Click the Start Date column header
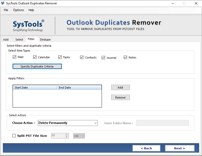This screenshot has width=202, height=156. [x=35, y=87]
